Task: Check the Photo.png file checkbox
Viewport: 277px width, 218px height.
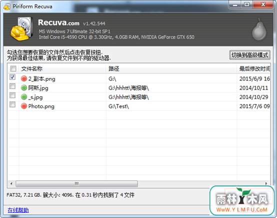Action: coord(12,104)
